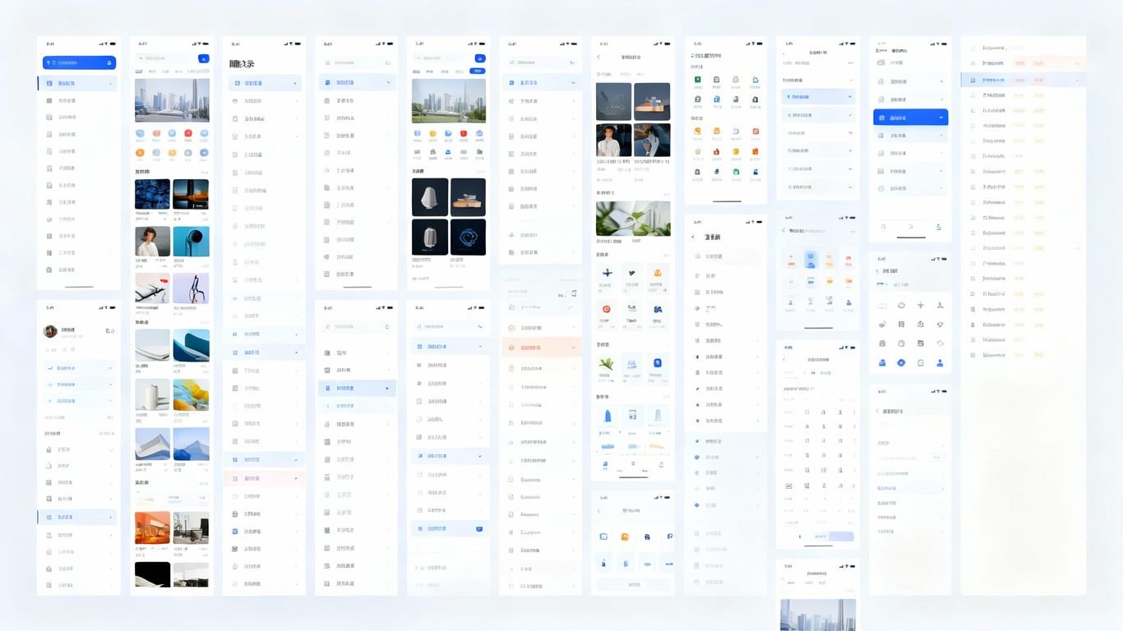This screenshot has height=631, width=1123.
Task: Click the orange circular category icon below the skyline banner
Action: [x=140, y=153]
